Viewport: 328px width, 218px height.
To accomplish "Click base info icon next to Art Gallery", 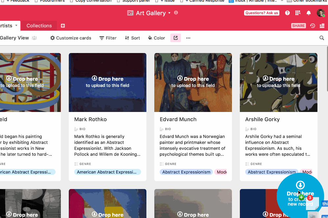I will (x=176, y=13).
